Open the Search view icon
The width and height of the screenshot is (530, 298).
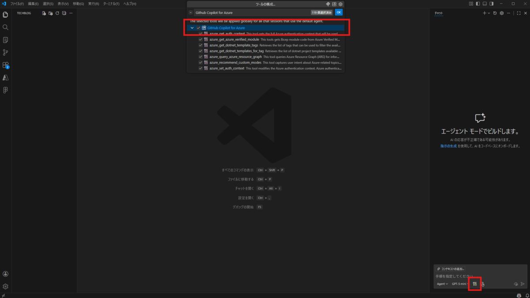click(x=5, y=27)
